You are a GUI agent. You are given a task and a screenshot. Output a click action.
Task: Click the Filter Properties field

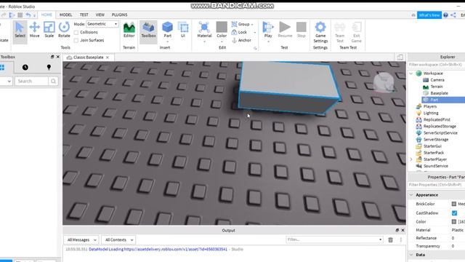[x=436, y=185]
